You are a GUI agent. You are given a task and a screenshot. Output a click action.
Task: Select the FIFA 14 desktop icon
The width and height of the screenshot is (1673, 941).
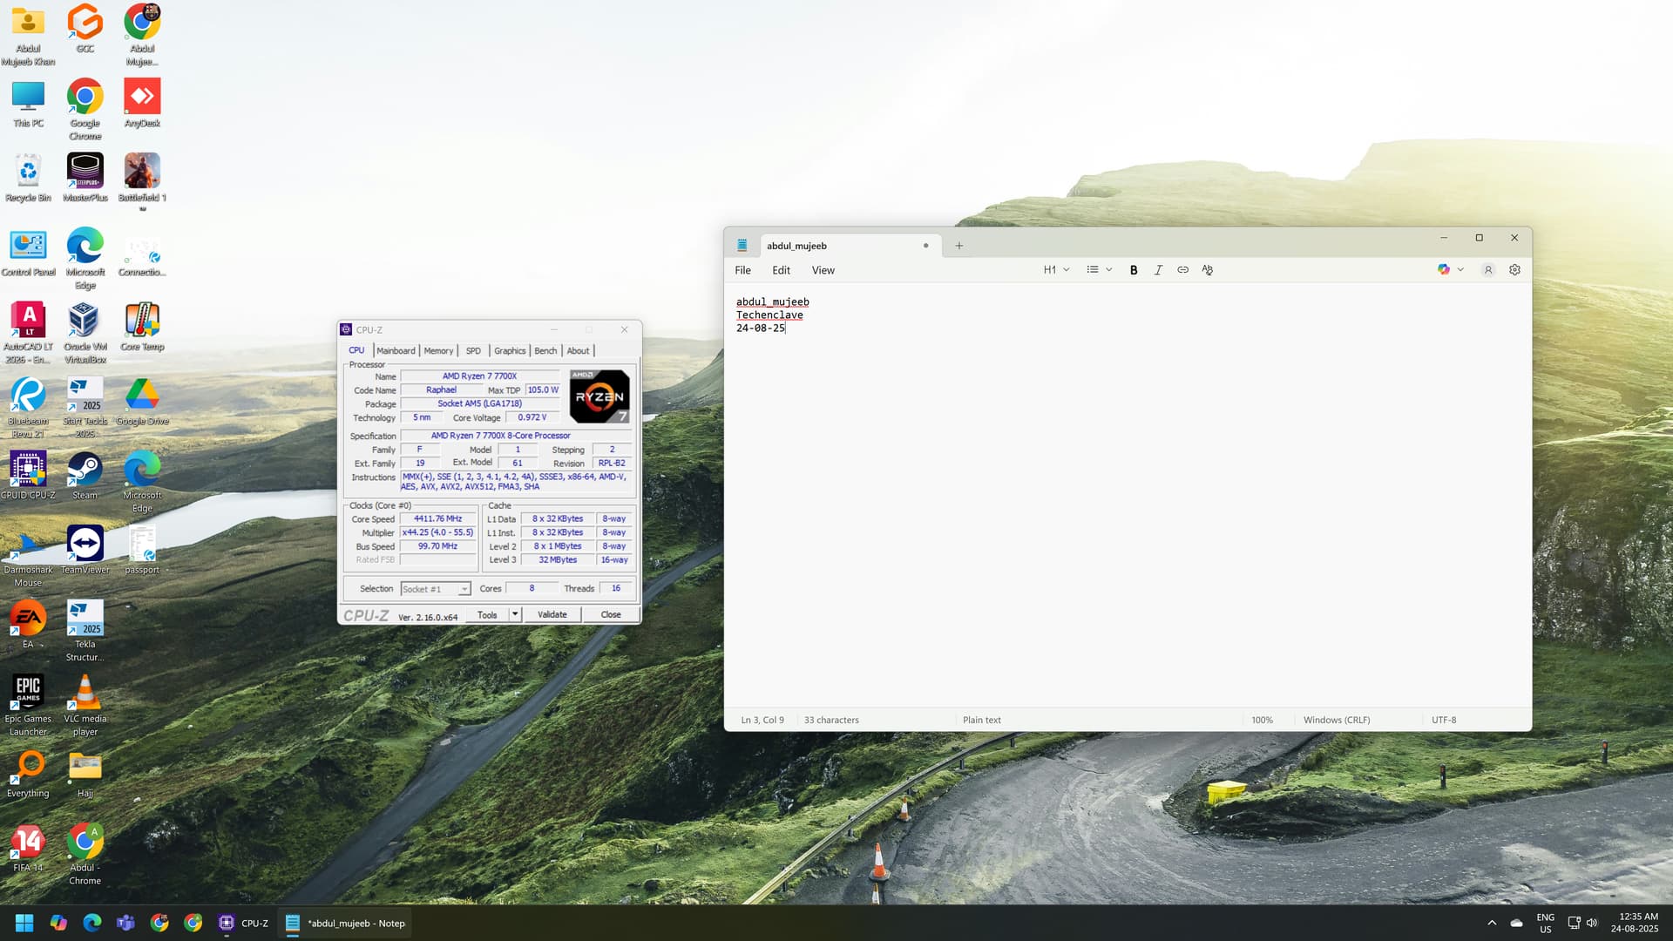(28, 848)
